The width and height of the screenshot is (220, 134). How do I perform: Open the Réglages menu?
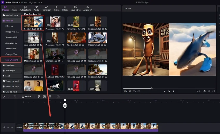click(x=32, y=2)
